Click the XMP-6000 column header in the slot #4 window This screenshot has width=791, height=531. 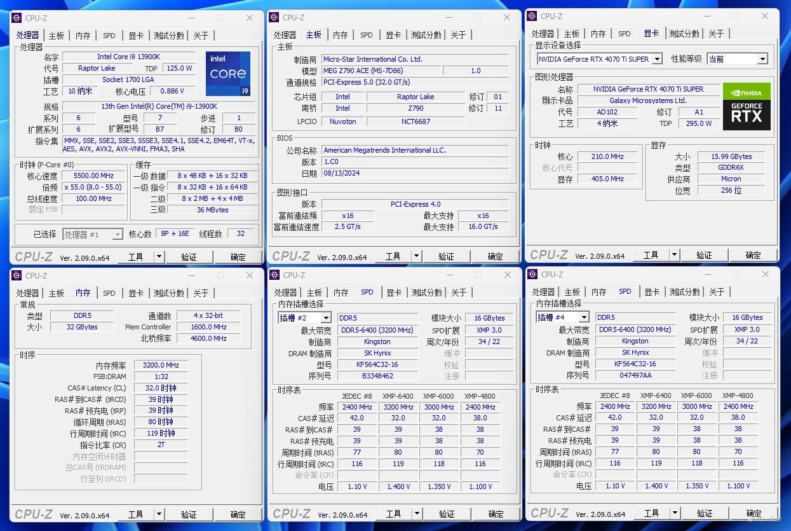(x=697, y=396)
